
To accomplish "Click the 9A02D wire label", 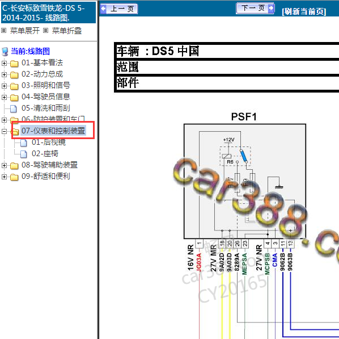I will point(222,262).
